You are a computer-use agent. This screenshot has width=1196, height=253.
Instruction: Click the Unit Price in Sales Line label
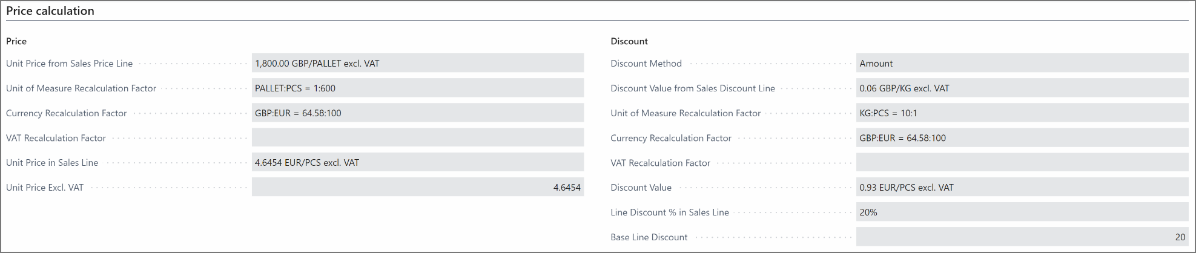52,163
